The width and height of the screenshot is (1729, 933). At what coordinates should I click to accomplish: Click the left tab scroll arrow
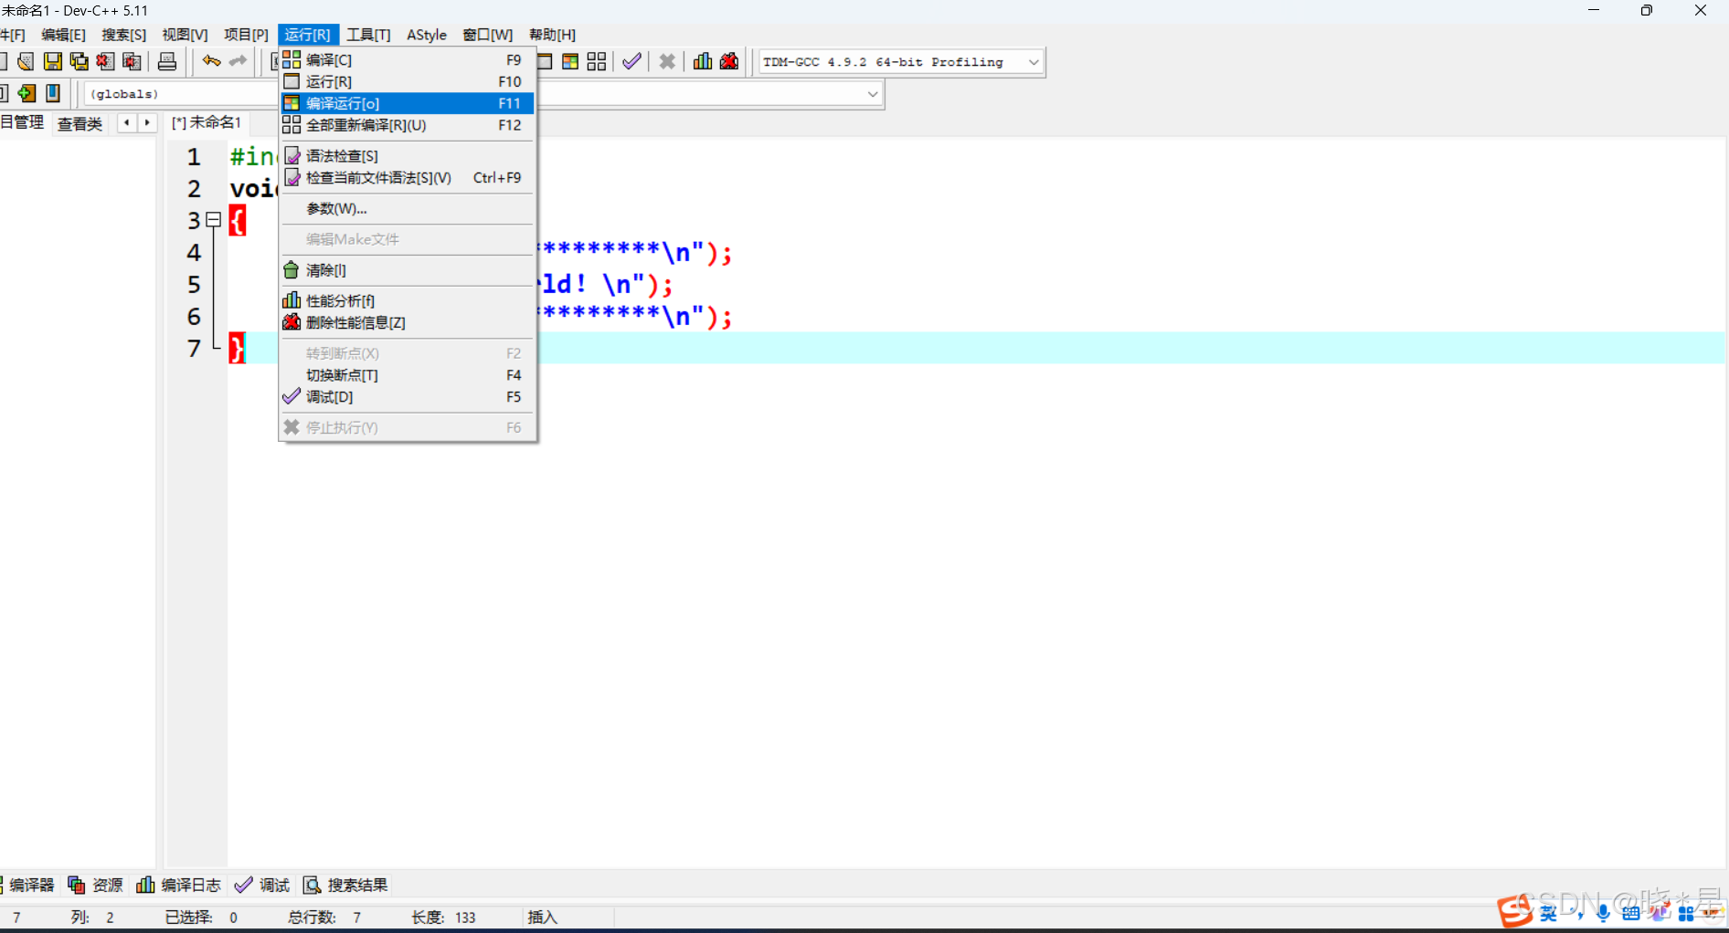click(x=127, y=122)
